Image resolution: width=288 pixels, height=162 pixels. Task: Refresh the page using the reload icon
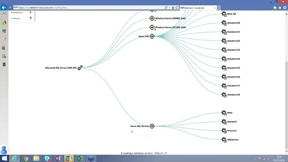click(x=177, y=8)
